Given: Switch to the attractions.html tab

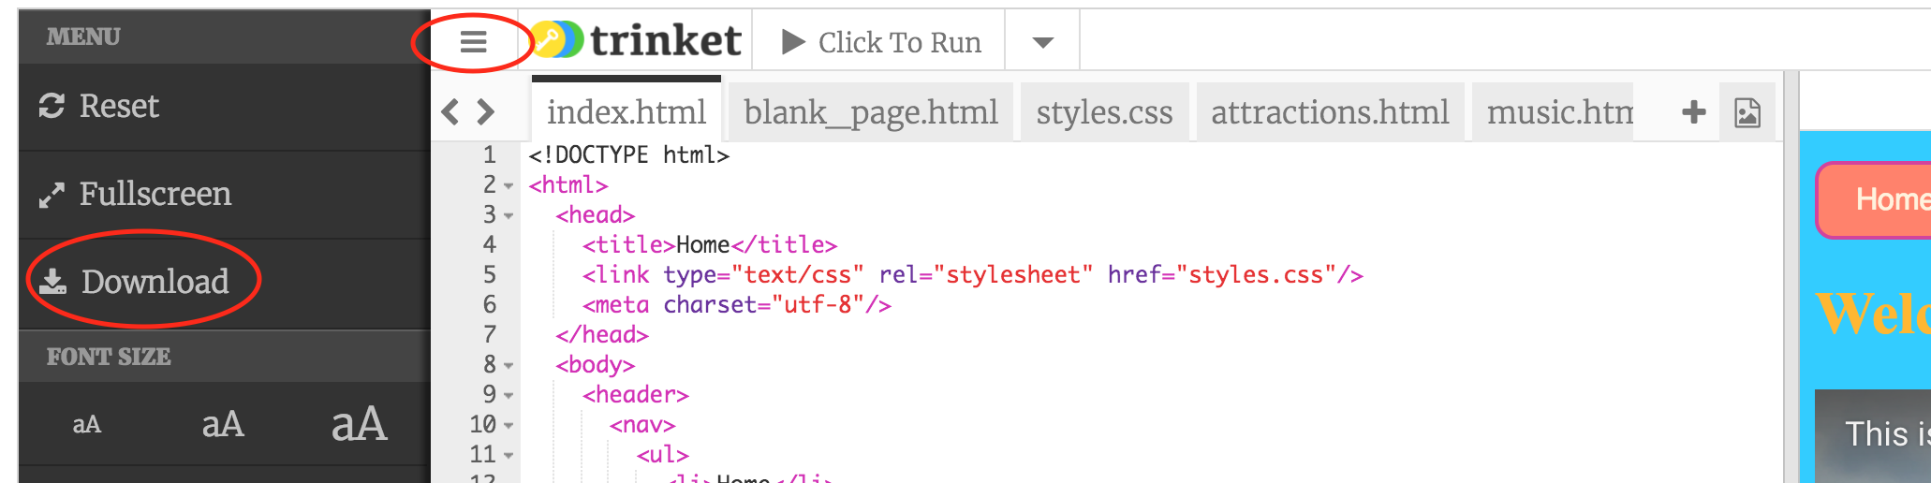Looking at the screenshot, I should pos(1329,112).
